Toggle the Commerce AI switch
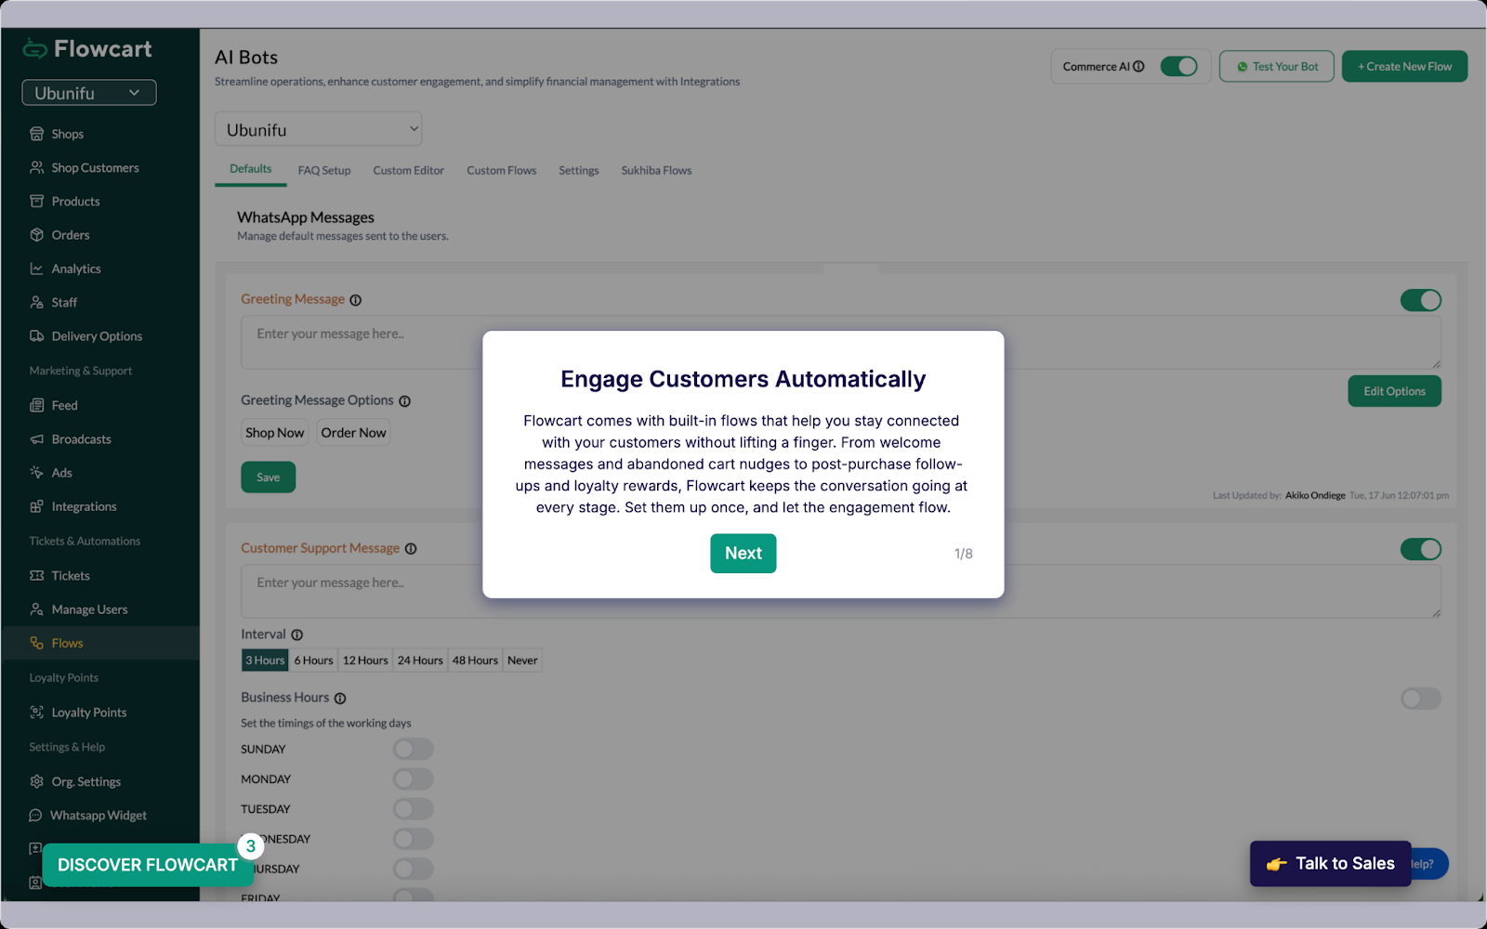Image resolution: width=1487 pixels, height=929 pixels. [x=1179, y=66]
